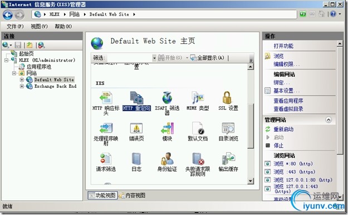Open the SSL 设置 padlock icon
Viewport: 348px width, 215px height.
click(227, 98)
